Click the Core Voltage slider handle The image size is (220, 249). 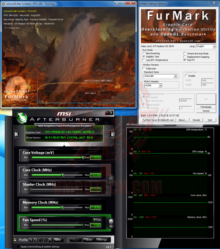click(83, 157)
